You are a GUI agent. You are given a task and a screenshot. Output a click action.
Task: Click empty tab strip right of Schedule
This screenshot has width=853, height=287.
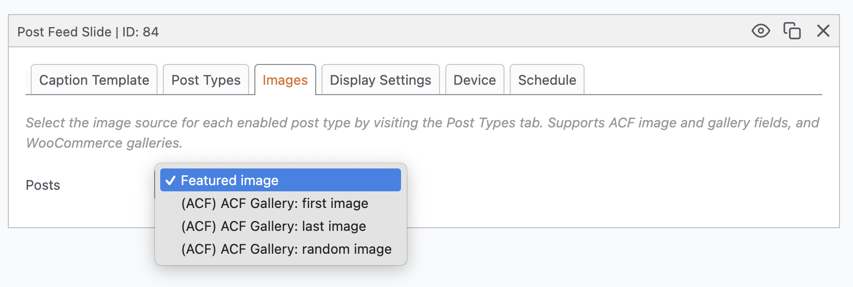pyautogui.click(x=702, y=80)
